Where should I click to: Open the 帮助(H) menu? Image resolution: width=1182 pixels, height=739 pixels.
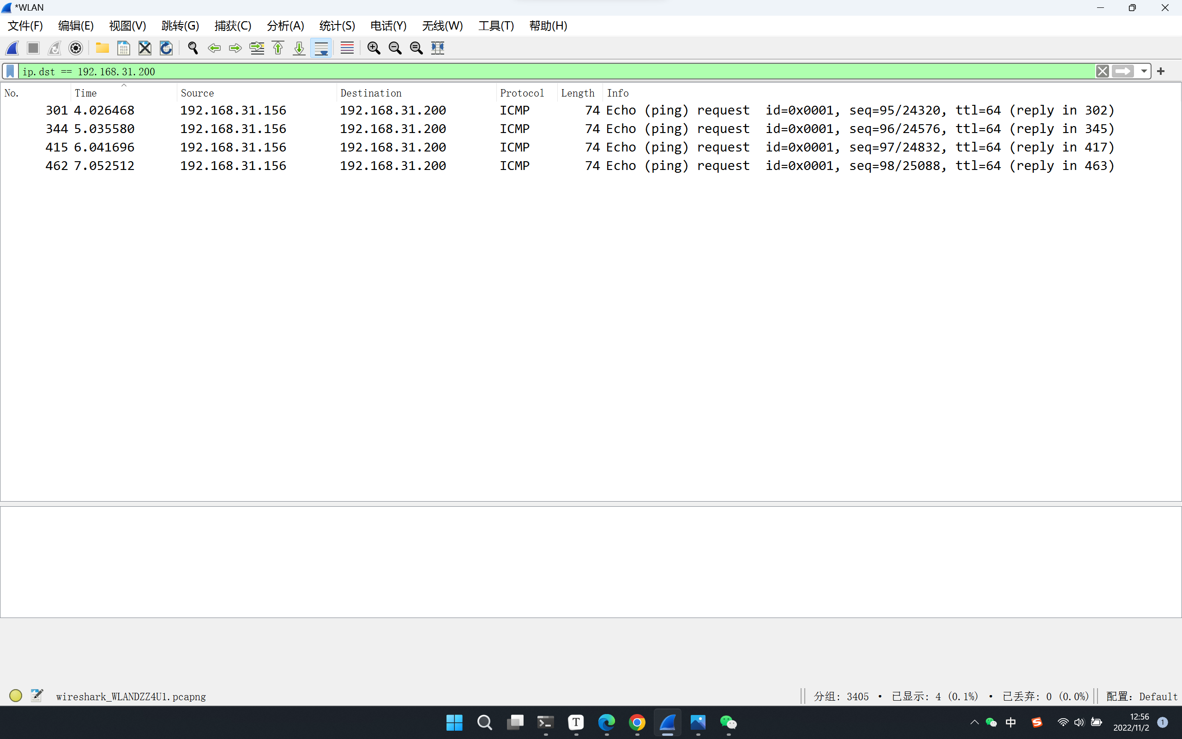[x=548, y=26]
